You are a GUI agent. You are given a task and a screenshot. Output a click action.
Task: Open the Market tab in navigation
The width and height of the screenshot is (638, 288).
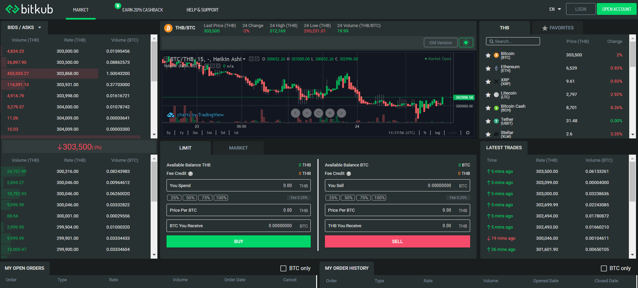tap(81, 10)
